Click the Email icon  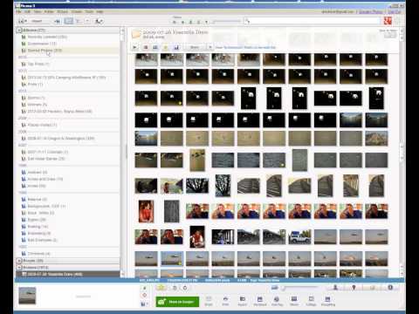point(209,301)
